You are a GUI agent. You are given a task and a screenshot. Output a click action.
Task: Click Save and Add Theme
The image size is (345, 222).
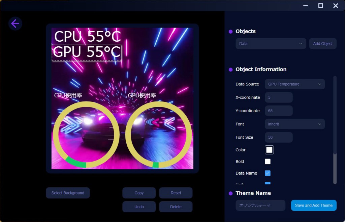pyautogui.click(x=313, y=206)
